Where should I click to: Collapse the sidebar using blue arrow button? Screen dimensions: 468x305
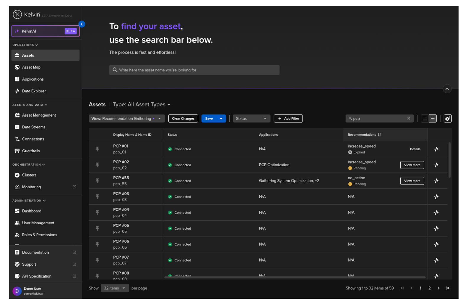tap(82, 24)
